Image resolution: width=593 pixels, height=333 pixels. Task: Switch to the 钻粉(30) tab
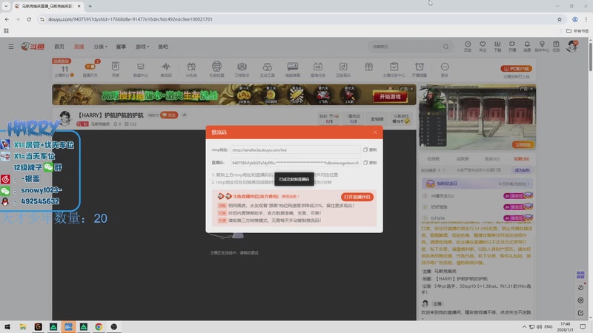tap(522, 158)
